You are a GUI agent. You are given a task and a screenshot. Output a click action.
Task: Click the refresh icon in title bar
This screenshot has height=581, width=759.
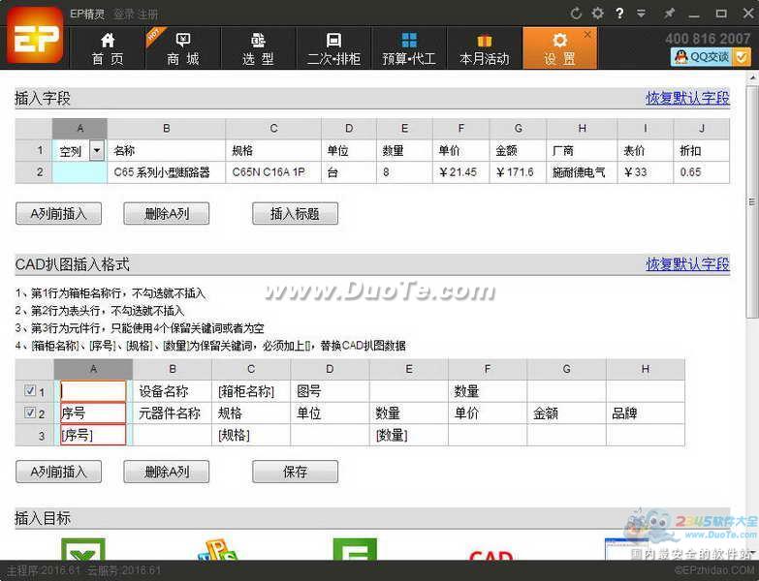pos(576,14)
